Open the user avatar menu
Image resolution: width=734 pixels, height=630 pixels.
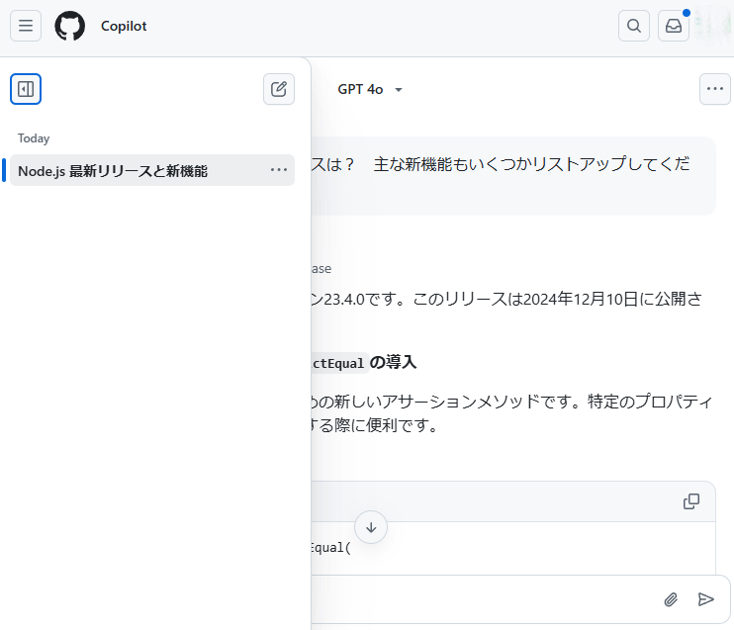713,26
